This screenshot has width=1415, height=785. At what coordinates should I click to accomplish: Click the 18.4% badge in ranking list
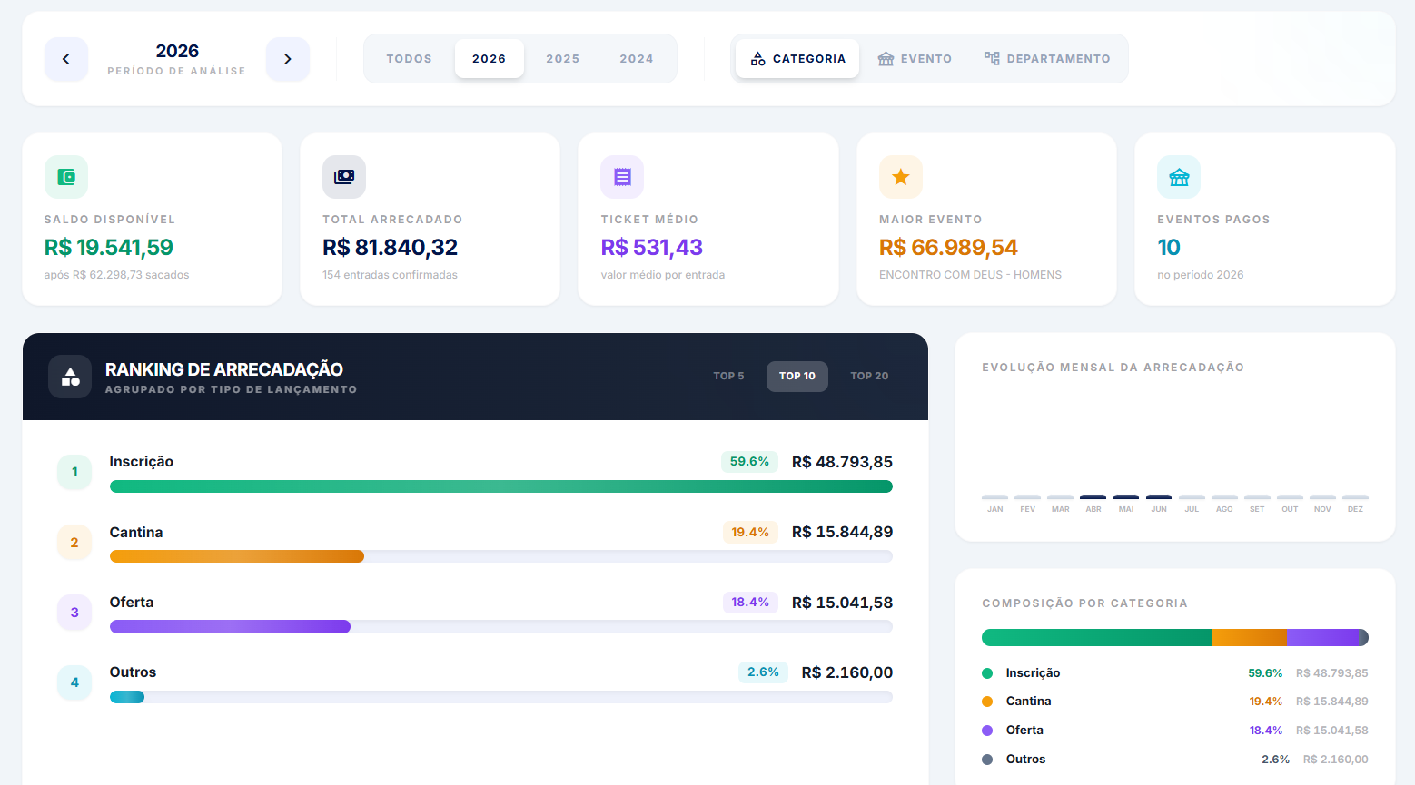[x=750, y=602]
